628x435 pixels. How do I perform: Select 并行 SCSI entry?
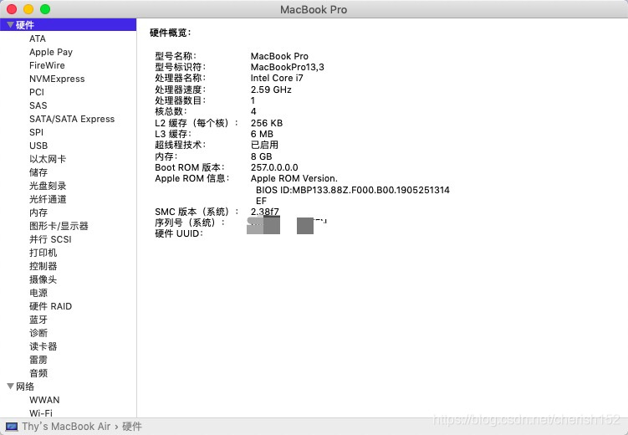pos(50,239)
